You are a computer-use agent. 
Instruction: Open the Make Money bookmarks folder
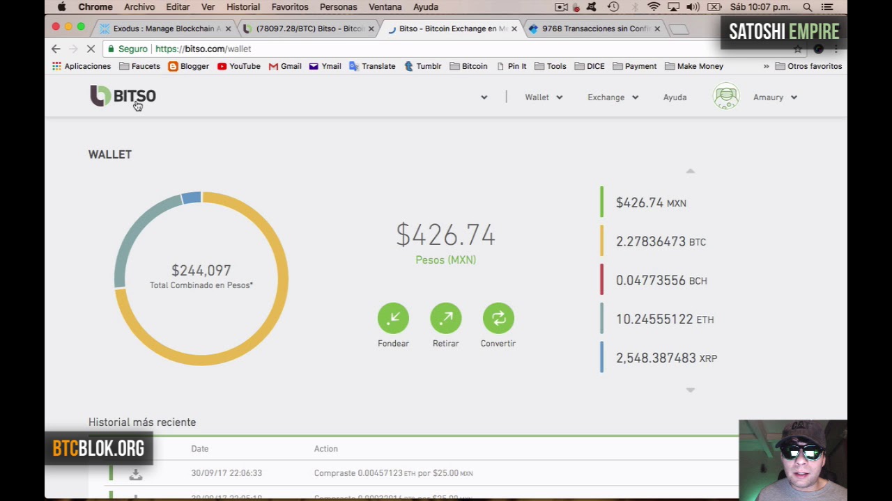pyautogui.click(x=694, y=66)
